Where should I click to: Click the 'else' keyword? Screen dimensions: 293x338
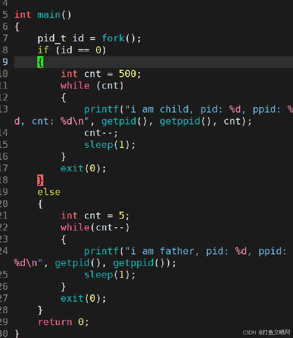pos(49,192)
